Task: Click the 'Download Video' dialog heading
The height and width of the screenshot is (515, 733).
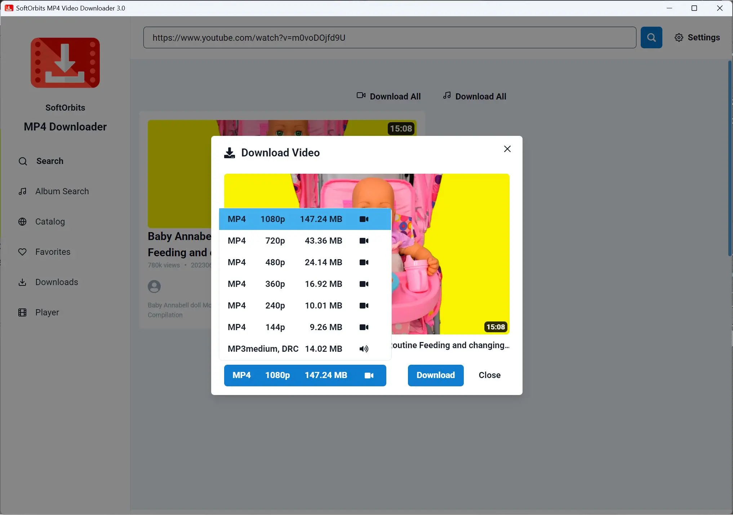Action: tap(280, 153)
